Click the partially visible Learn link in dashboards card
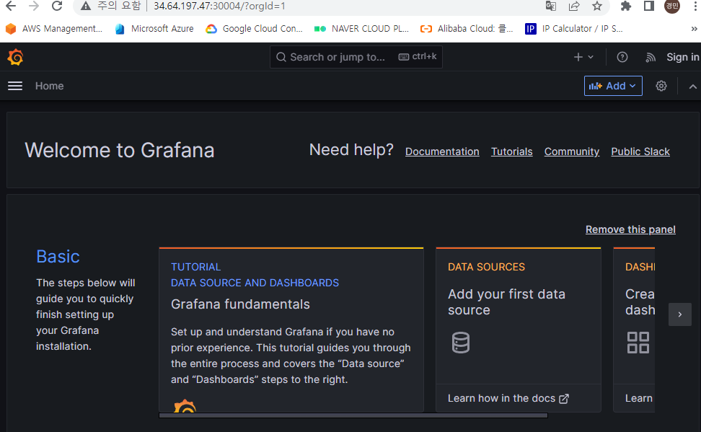This screenshot has height=432, width=701. 639,398
